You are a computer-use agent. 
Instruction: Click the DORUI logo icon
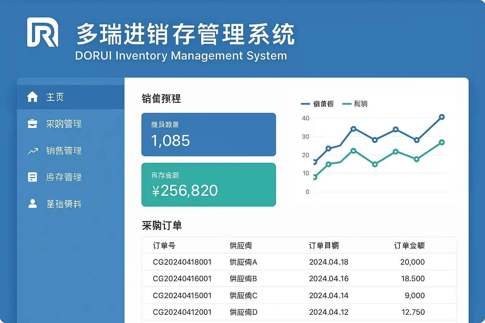coord(43,32)
